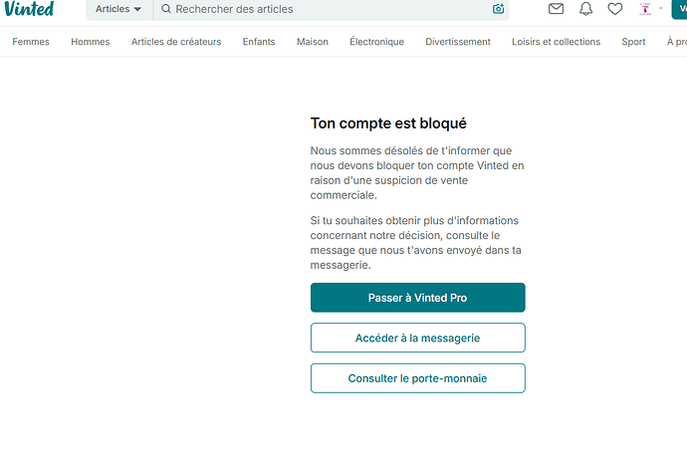Viewport: 687px width, 459px height.
Task: Open the Femmes category
Action: tap(31, 42)
